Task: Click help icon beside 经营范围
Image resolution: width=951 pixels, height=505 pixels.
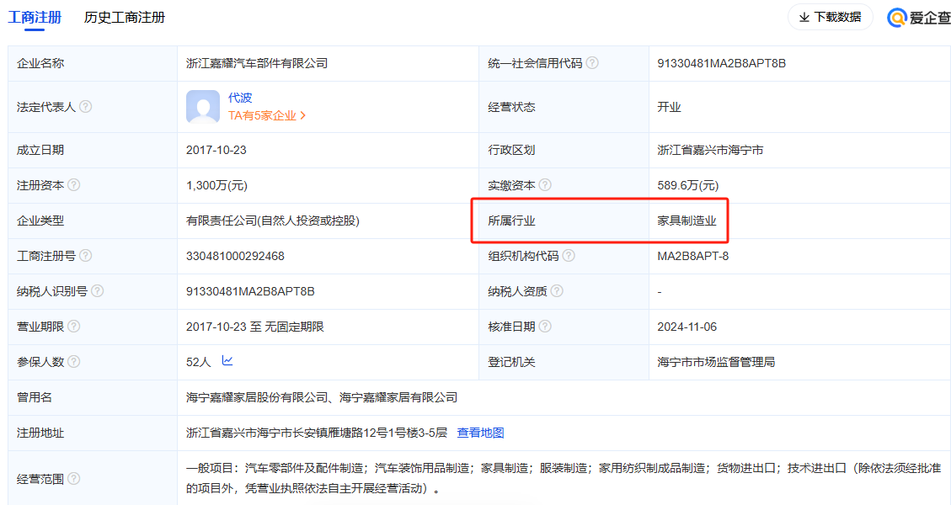Action: tap(74, 479)
